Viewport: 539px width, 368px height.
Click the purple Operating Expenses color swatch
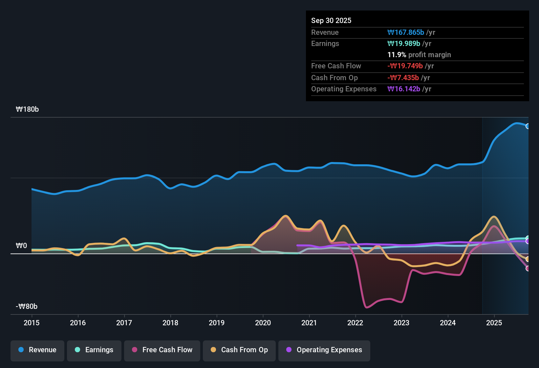[289, 350]
